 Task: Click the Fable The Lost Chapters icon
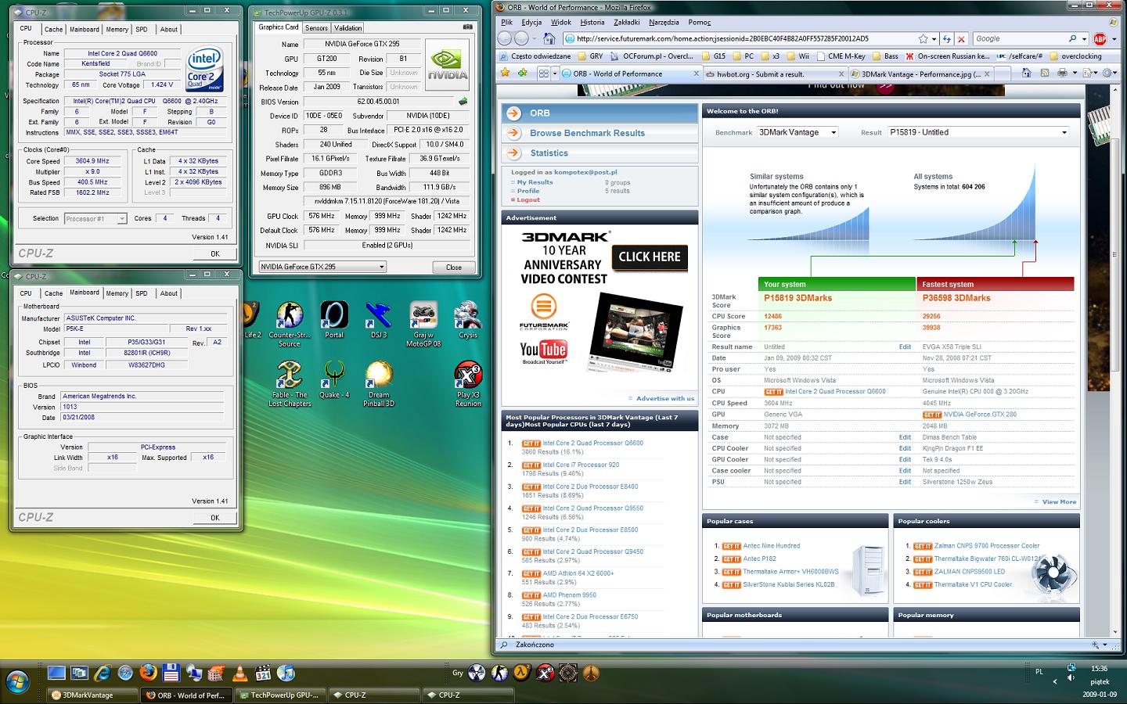click(290, 384)
